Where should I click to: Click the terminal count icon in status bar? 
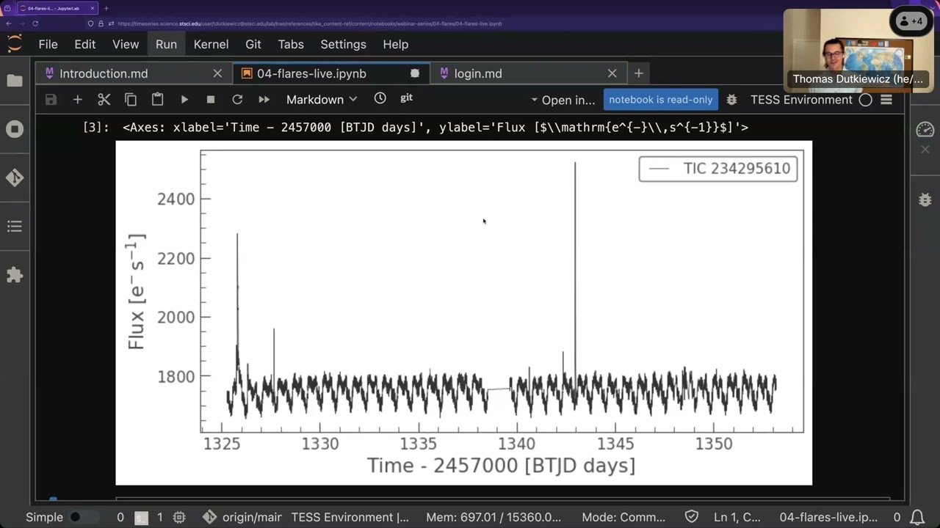pyautogui.click(x=142, y=518)
